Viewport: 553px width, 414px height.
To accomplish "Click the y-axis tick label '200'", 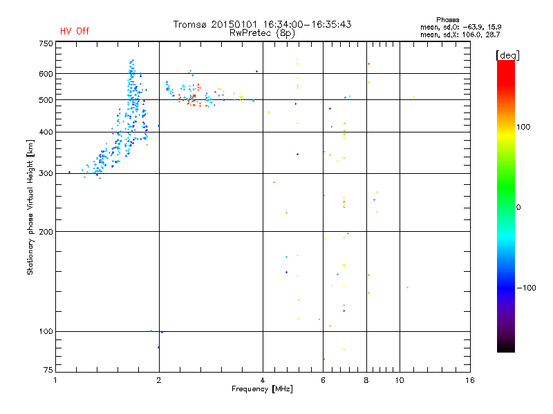I will [46, 232].
